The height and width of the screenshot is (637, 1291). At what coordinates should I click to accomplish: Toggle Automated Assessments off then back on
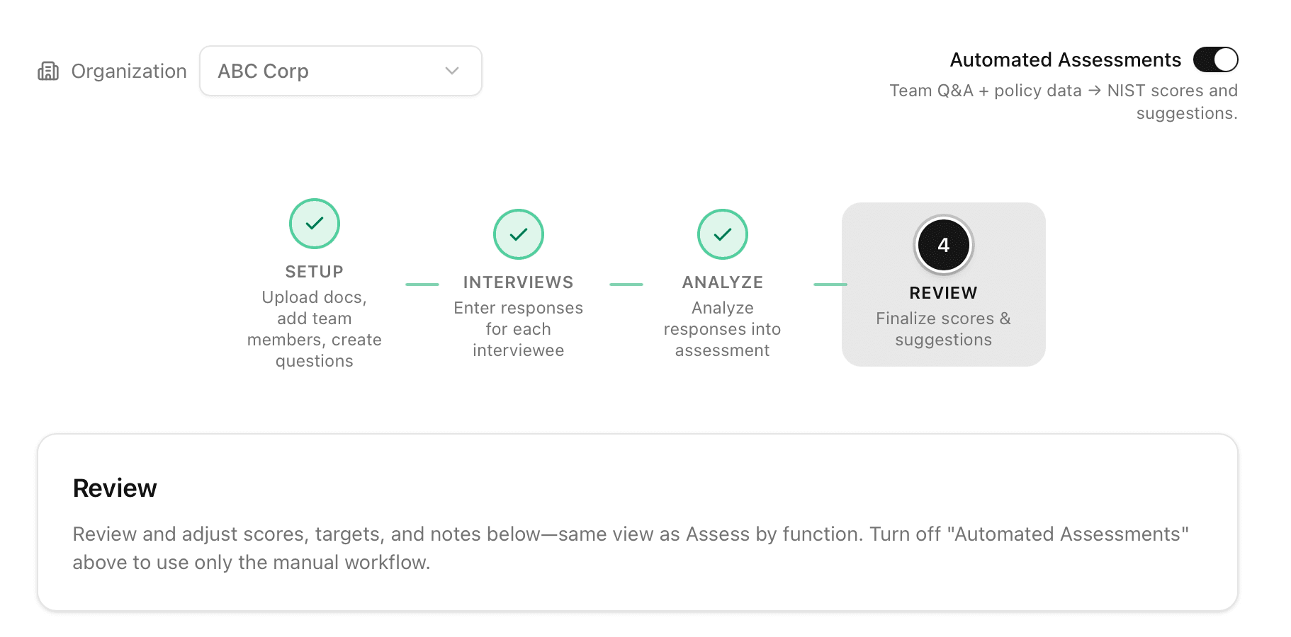click(x=1215, y=59)
